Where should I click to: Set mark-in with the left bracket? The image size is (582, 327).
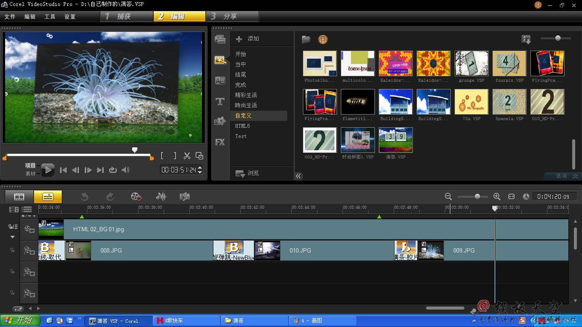coord(162,156)
